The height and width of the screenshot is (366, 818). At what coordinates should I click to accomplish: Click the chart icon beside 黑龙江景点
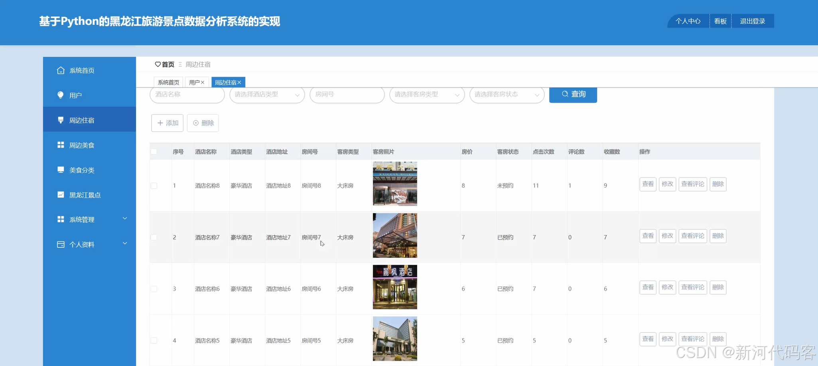coord(61,195)
